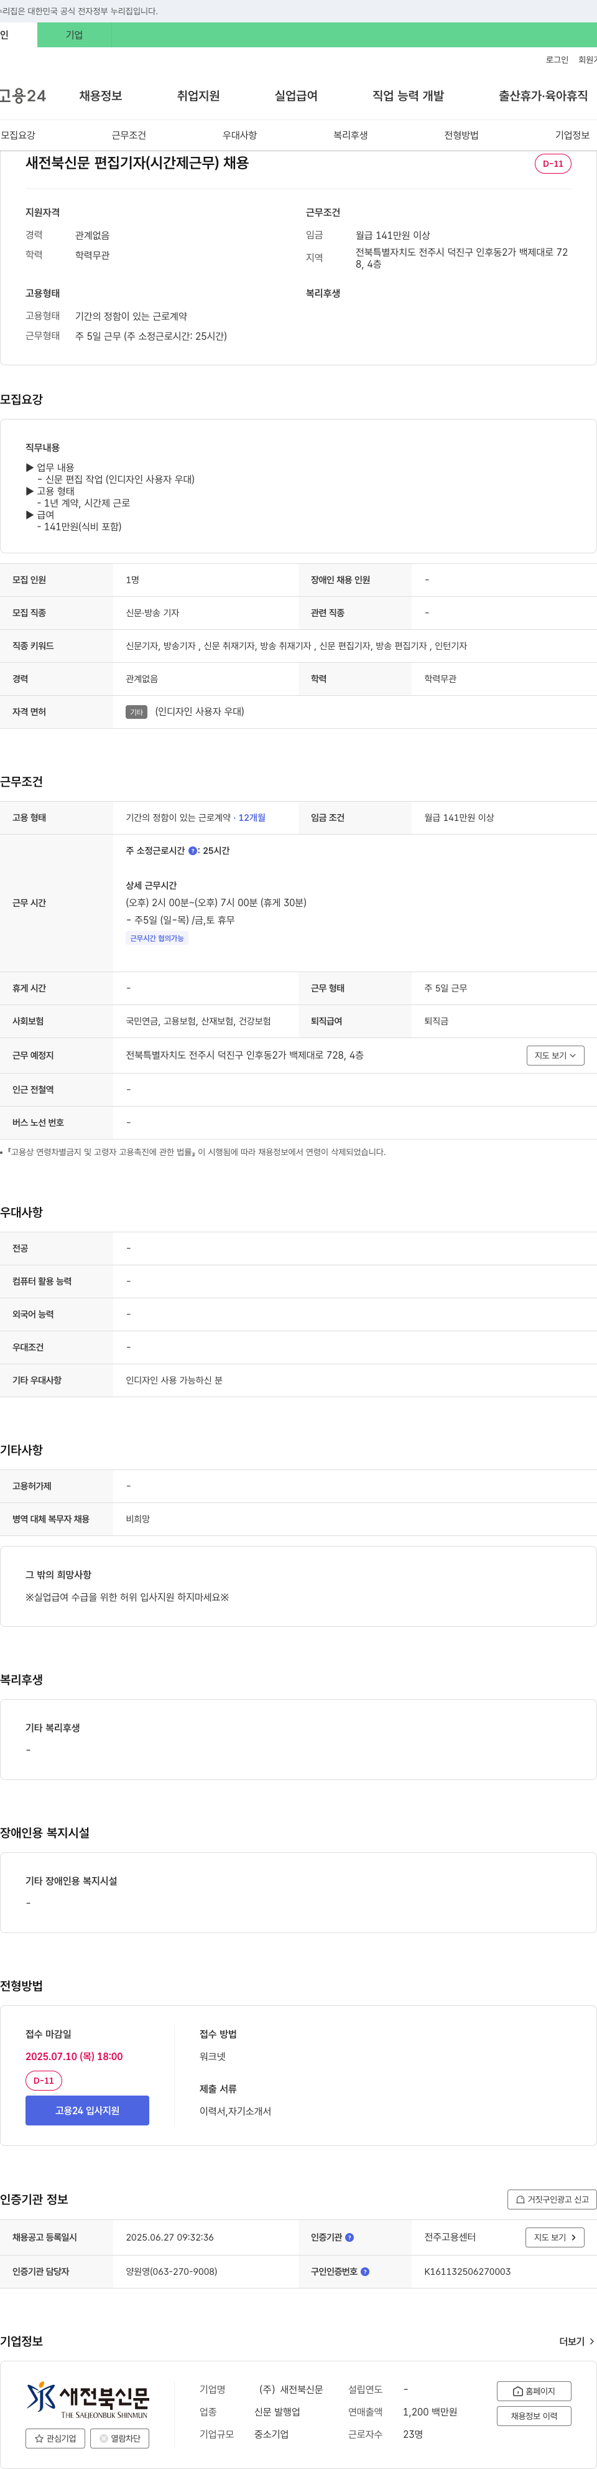
Task: Click 채용정보 이력 button
Action: [x=534, y=2416]
